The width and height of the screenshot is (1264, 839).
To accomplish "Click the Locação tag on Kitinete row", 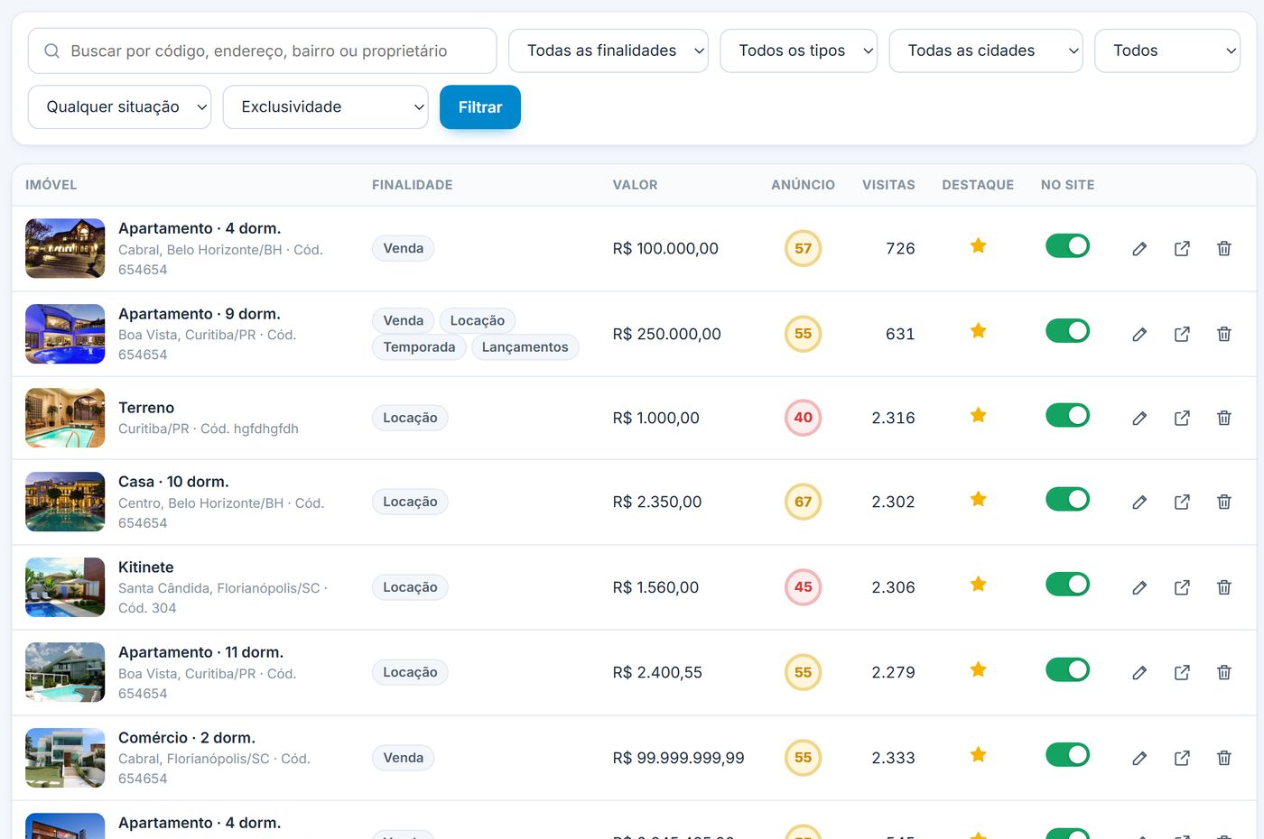I will 410,587.
